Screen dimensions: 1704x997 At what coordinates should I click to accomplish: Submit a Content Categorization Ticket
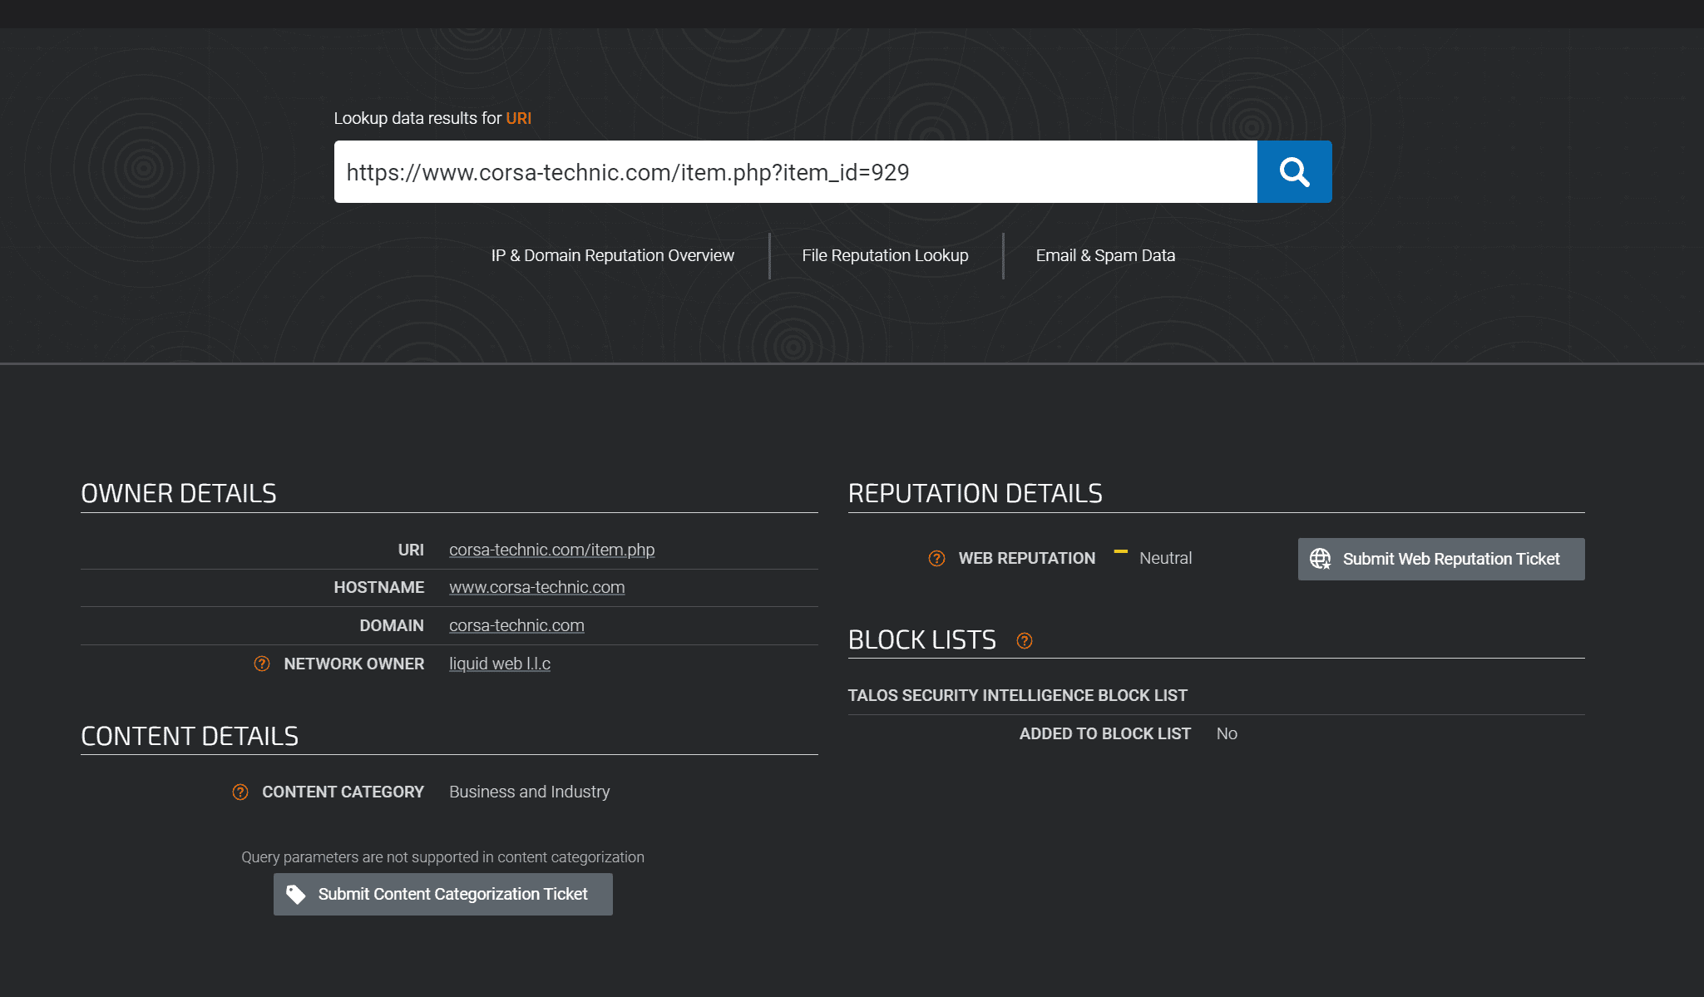click(x=443, y=894)
